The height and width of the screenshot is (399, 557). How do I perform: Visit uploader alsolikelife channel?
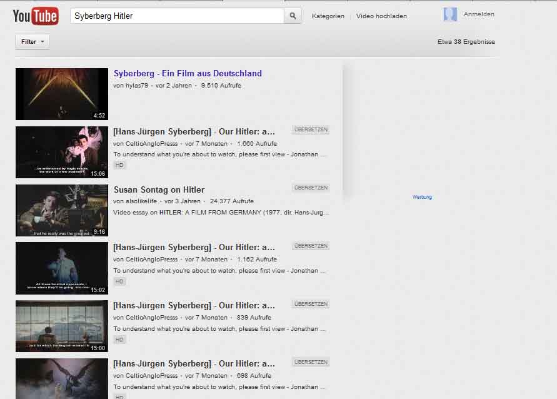click(x=141, y=201)
